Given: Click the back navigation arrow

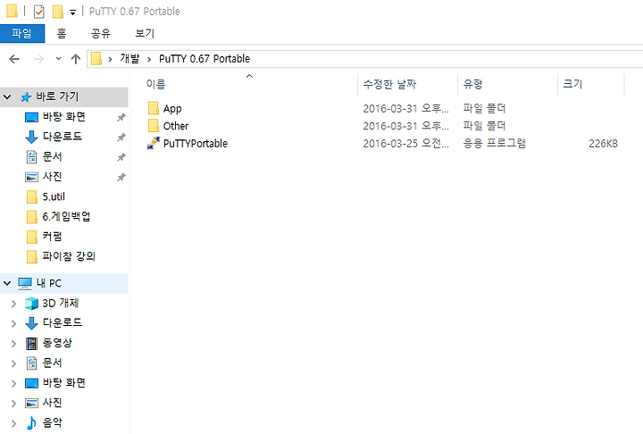Looking at the screenshot, I should coord(14,59).
